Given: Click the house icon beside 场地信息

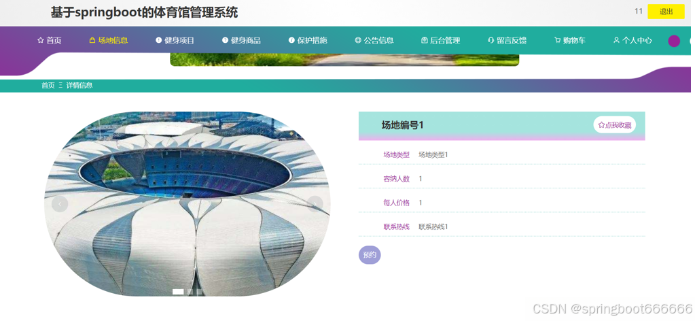Looking at the screenshot, I should (x=92, y=40).
